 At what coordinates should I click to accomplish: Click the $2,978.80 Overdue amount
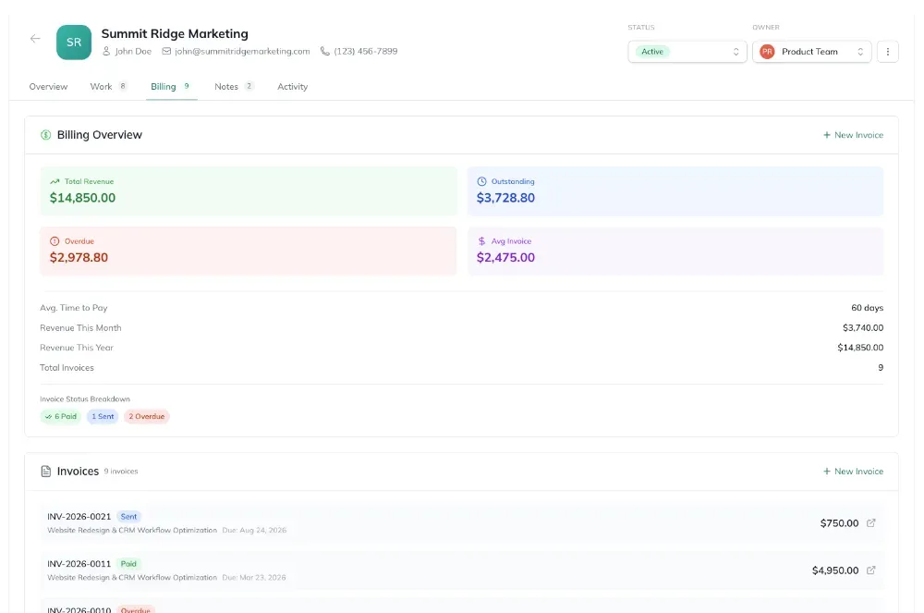click(x=79, y=257)
